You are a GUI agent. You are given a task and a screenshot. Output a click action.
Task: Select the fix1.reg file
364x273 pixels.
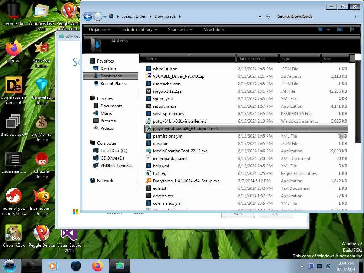coord(246,173)
